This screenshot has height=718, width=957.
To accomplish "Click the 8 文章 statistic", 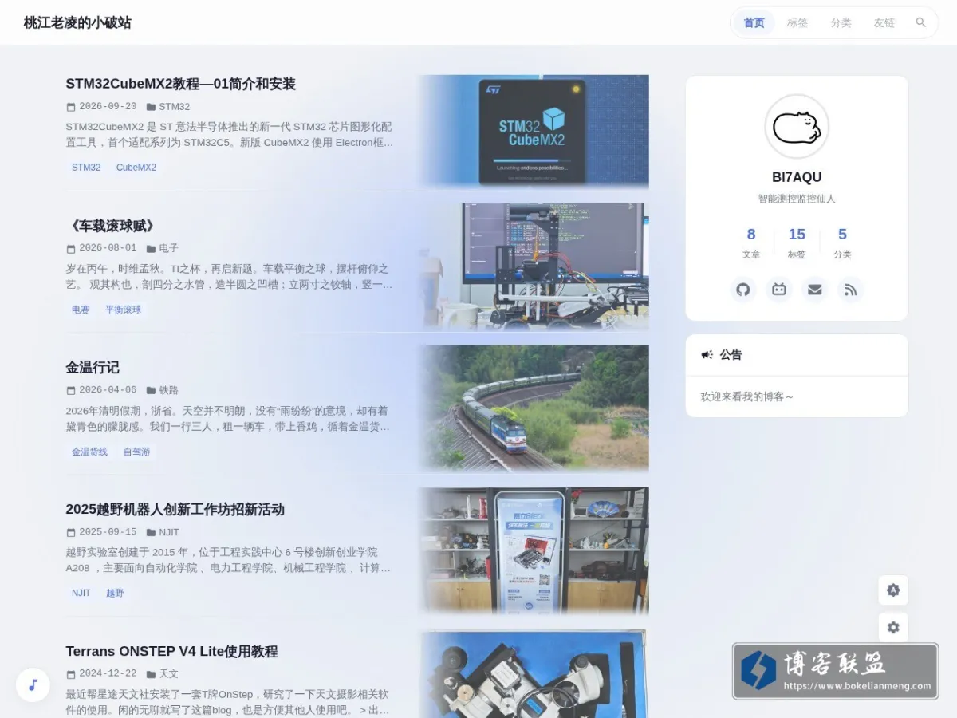I will click(751, 243).
